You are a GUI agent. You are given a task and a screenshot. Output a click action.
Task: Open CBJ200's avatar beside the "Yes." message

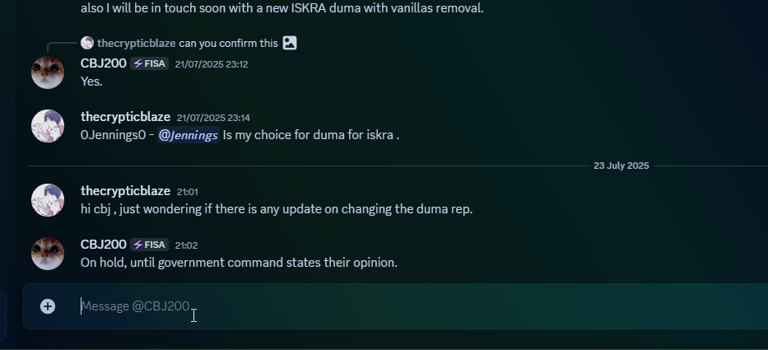point(48,72)
